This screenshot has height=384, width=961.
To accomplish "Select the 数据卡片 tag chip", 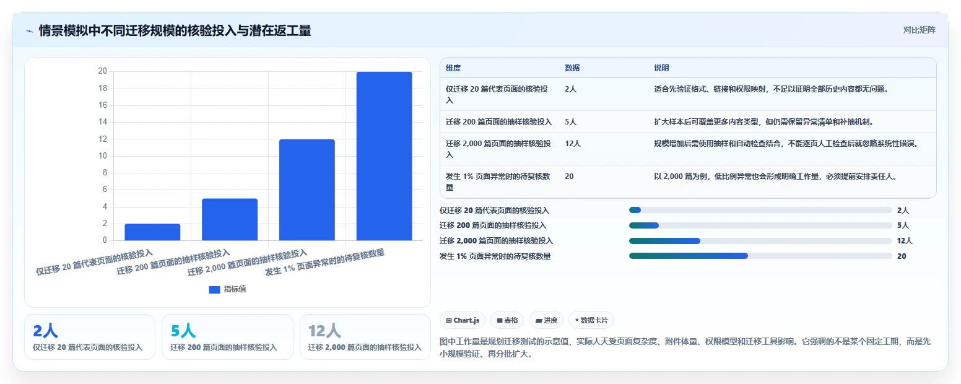I will [591, 320].
